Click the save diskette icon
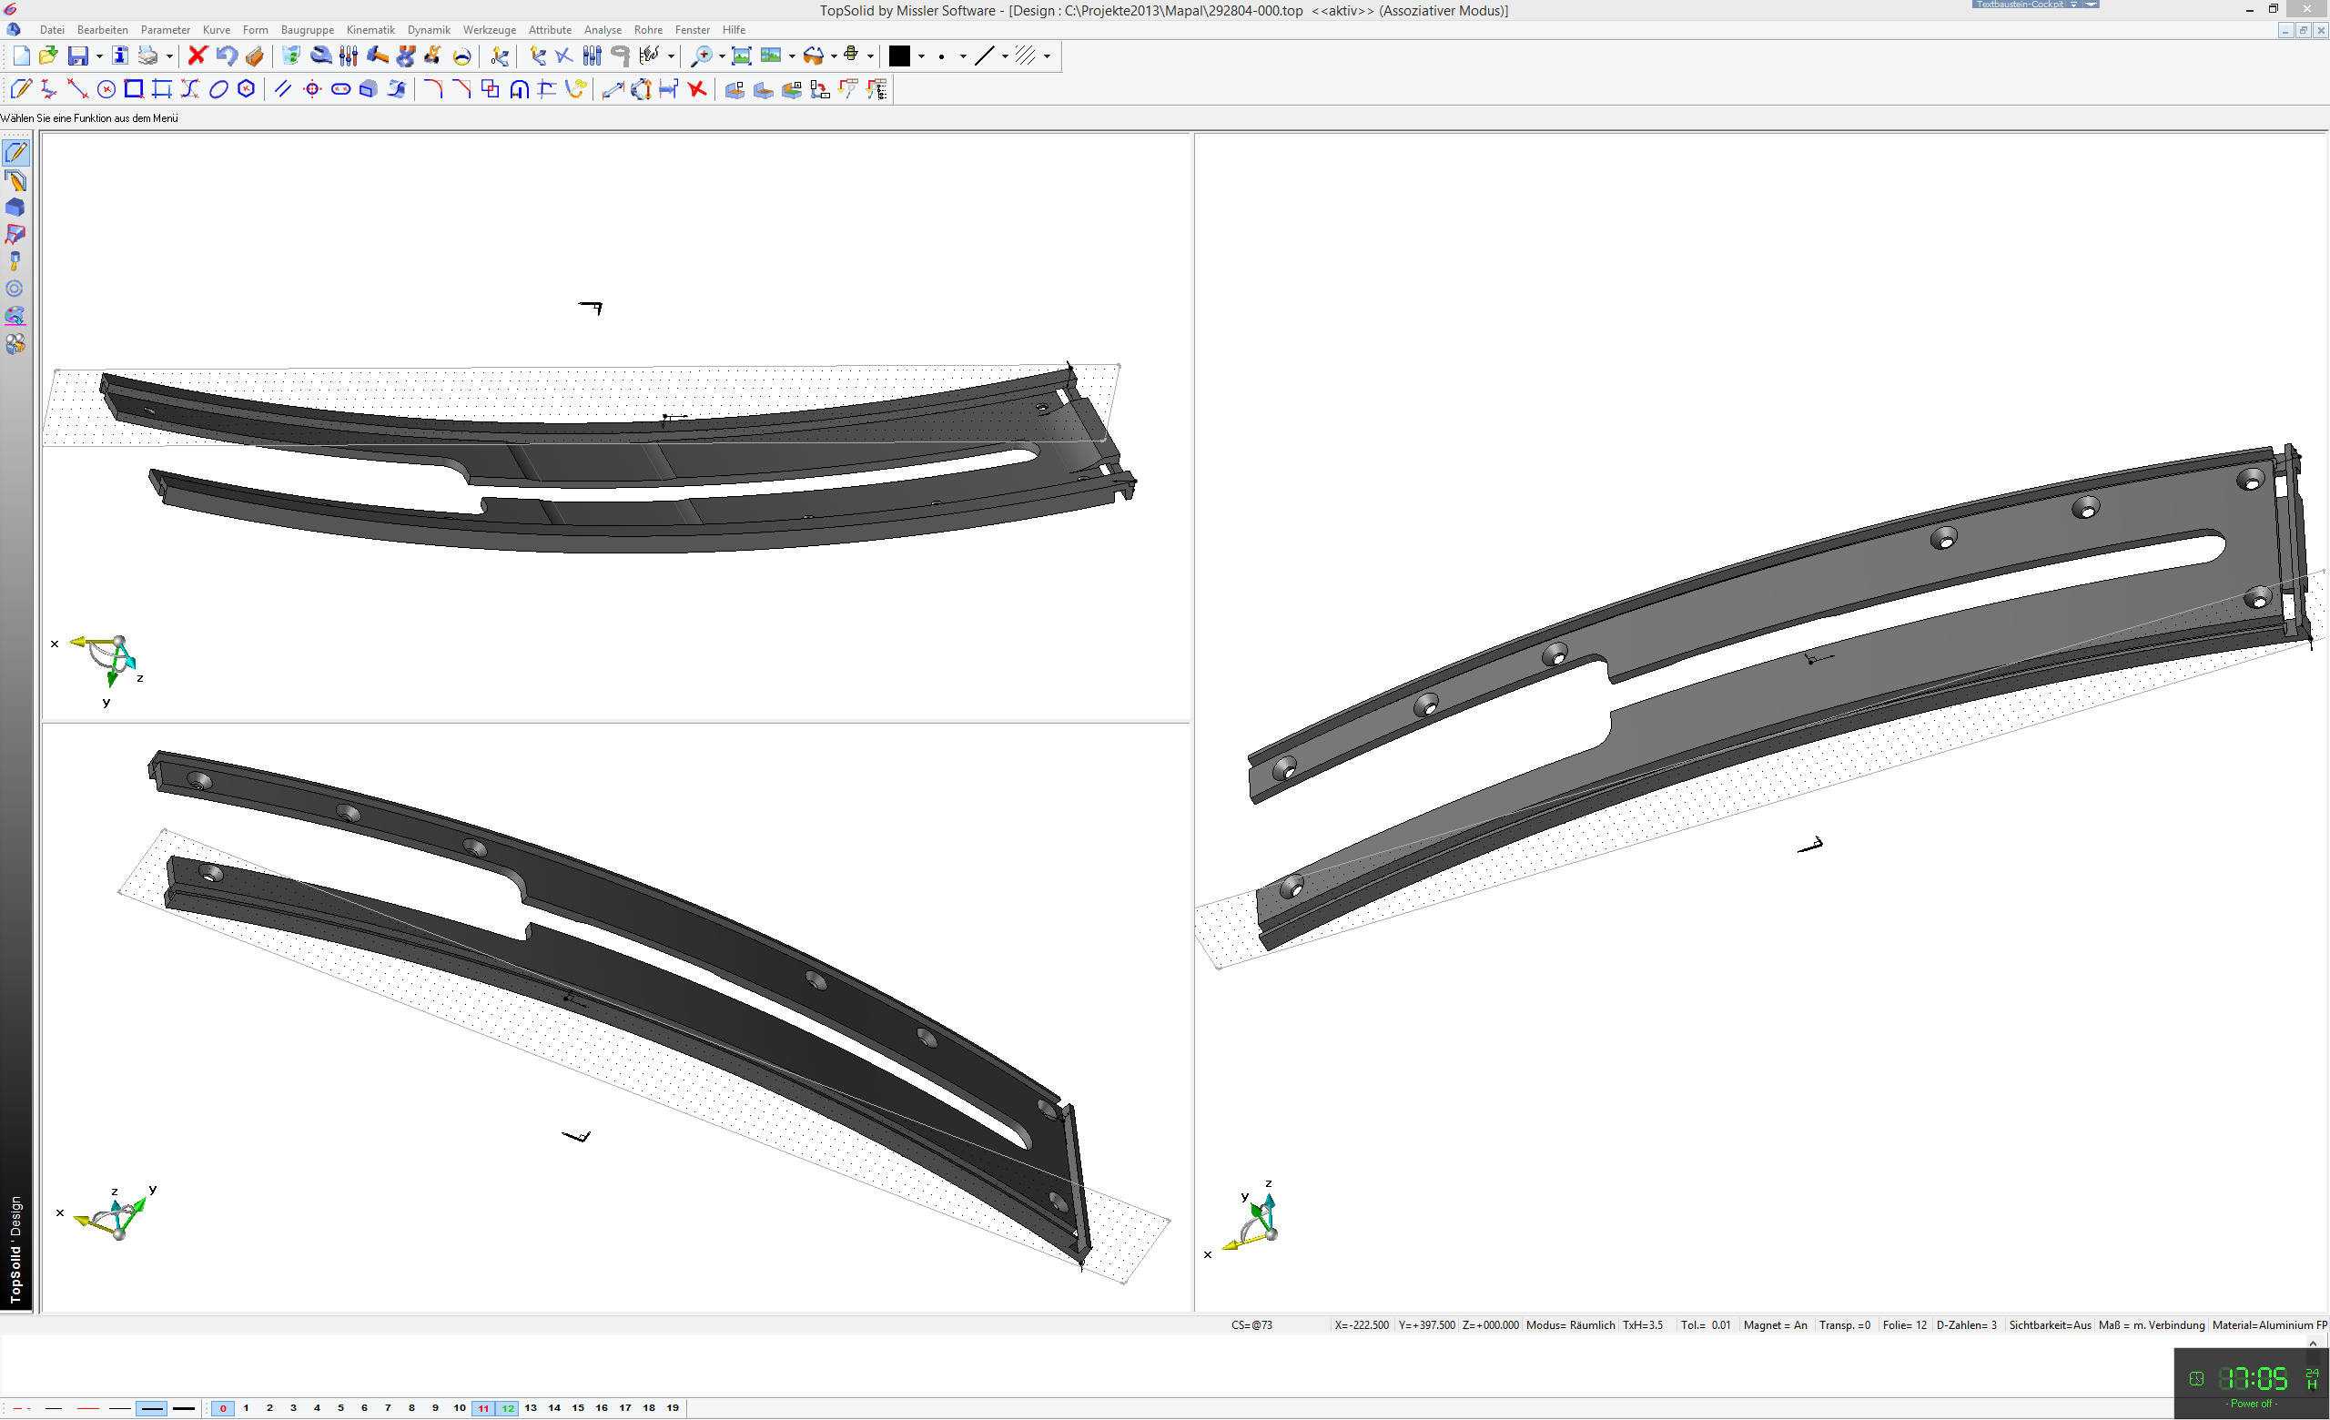Viewport: 2330px width, 1420px height. click(x=78, y=56)
